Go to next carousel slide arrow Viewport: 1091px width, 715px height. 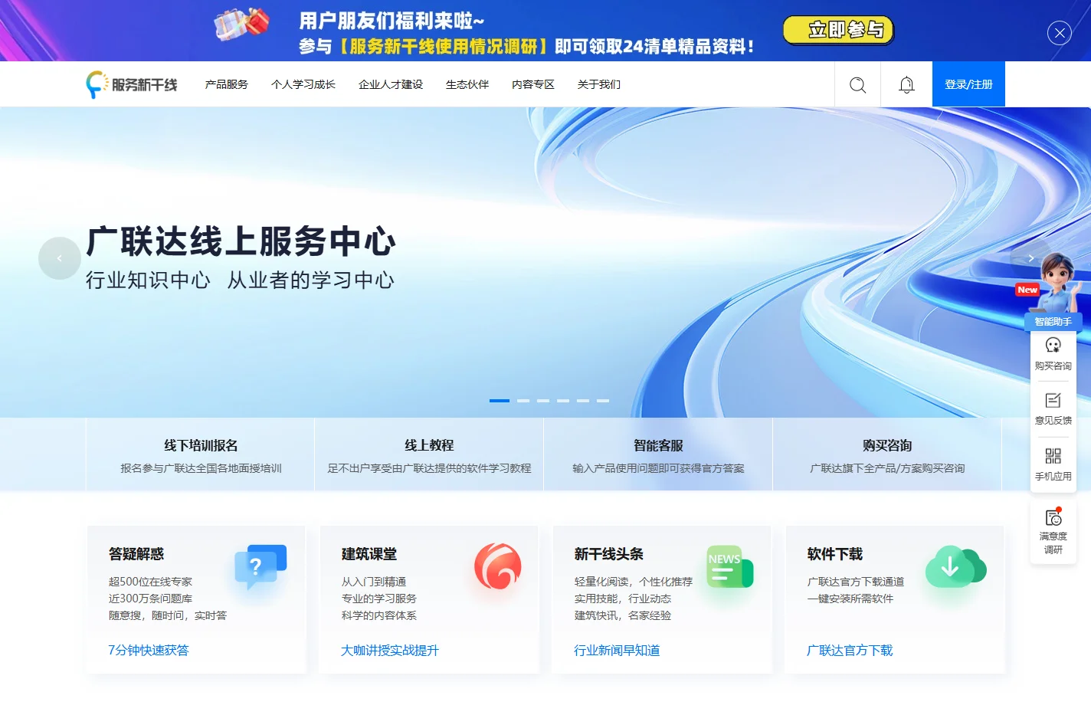pos(1031,258)
